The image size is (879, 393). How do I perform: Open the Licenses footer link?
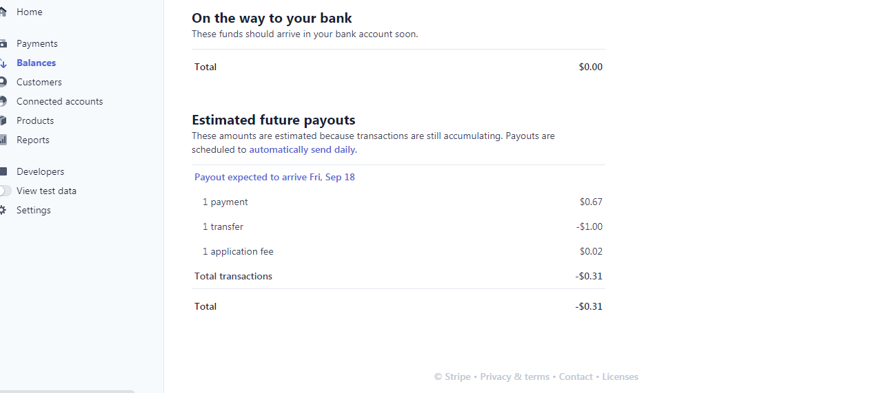point(620,376)
